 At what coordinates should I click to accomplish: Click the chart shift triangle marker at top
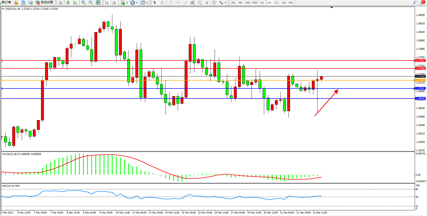332,8
